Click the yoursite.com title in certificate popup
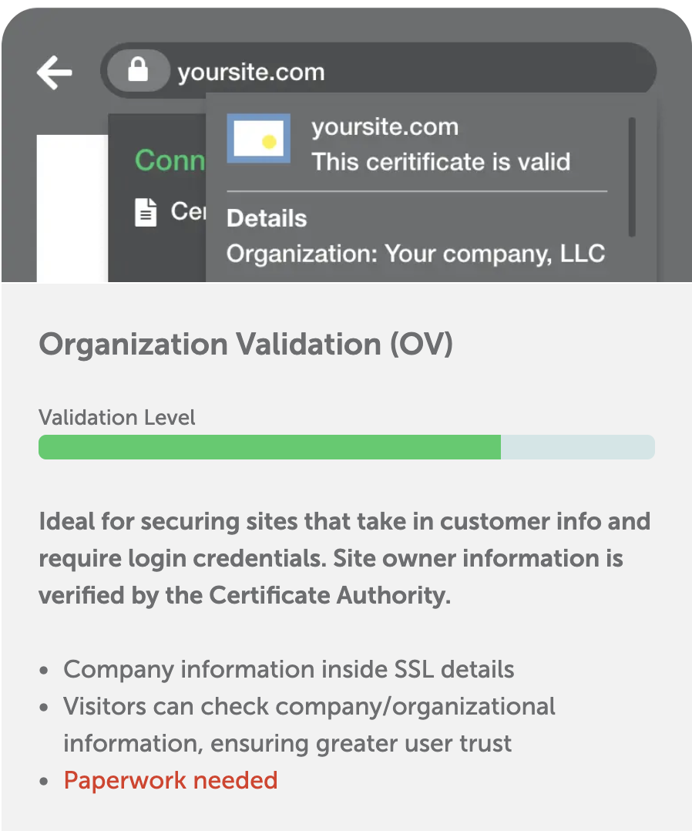 385,127
